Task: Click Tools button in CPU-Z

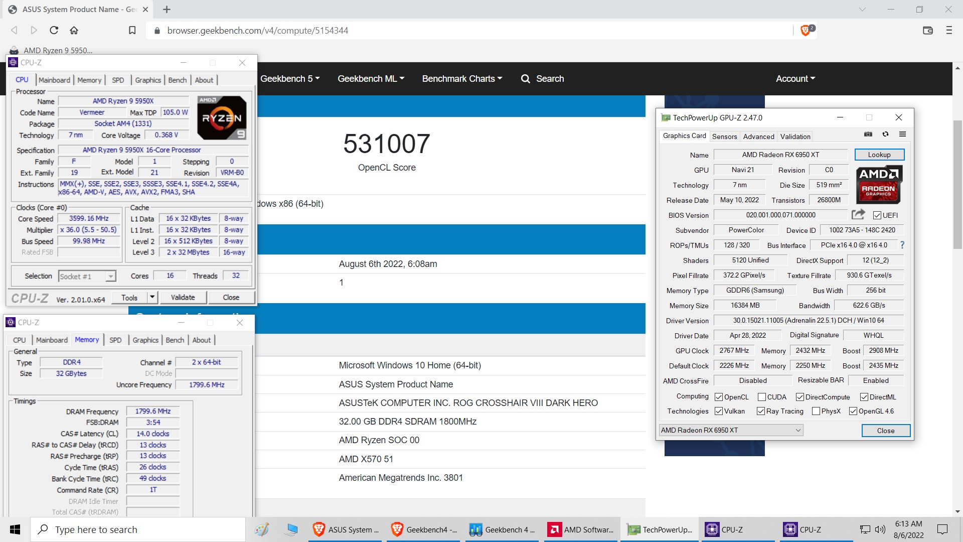Action: [129, 297]
